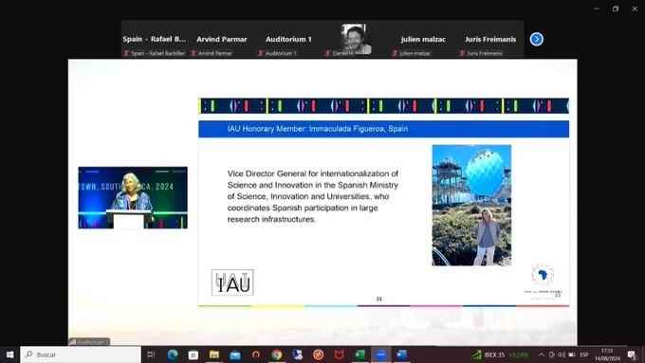Select the Spain - Rafael B... participant tile
This screenshot has height=363, width=645.
coord(155,39)
